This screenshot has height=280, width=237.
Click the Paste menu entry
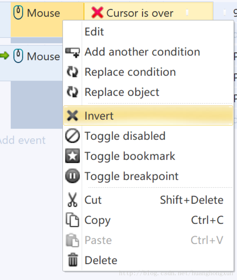(x=98, y=240)
